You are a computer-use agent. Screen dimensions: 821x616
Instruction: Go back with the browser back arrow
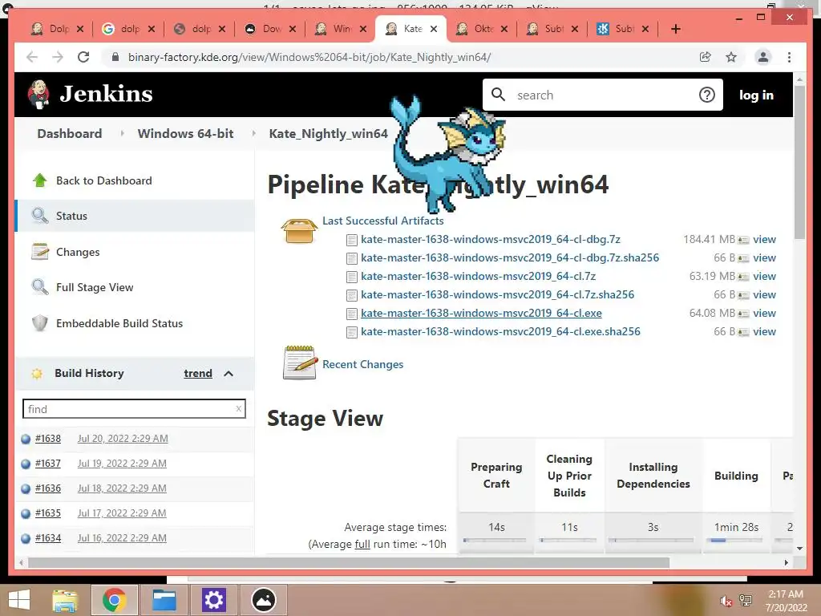click(x=32, y=57)
